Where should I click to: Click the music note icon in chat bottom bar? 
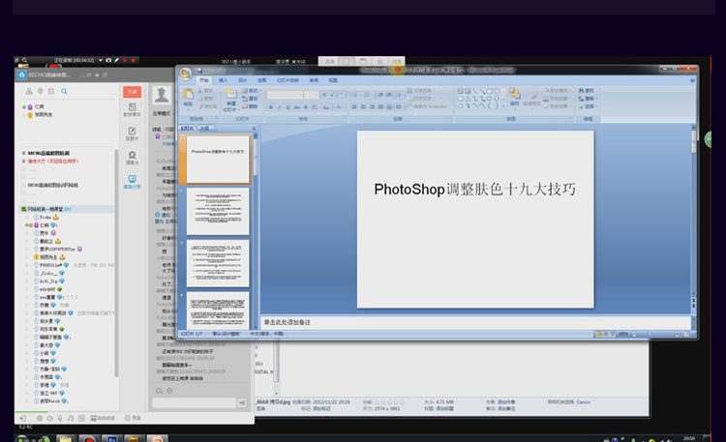click(71, 418)
